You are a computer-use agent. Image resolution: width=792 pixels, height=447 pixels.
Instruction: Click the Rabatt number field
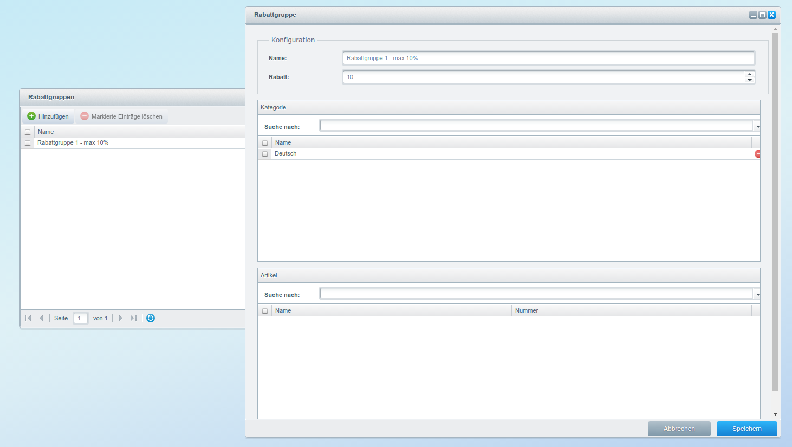[x=543, y=77]
